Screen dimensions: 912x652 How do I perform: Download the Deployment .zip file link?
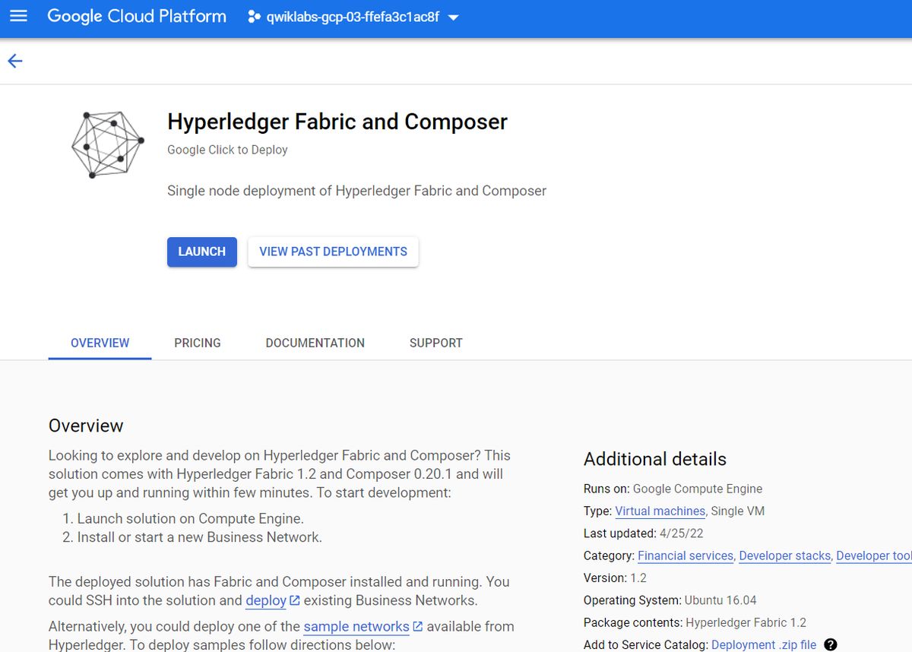pos(764,644)
